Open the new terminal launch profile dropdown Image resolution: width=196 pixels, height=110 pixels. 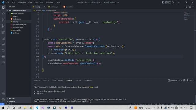point(181,80)
